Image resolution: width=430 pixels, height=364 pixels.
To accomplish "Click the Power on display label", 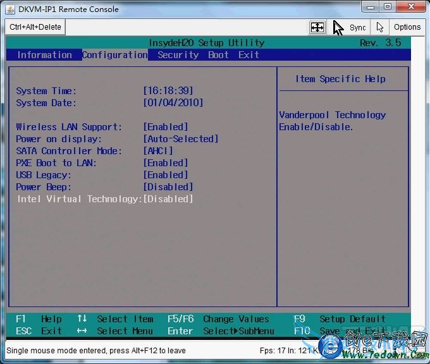I will pos(59,139).
